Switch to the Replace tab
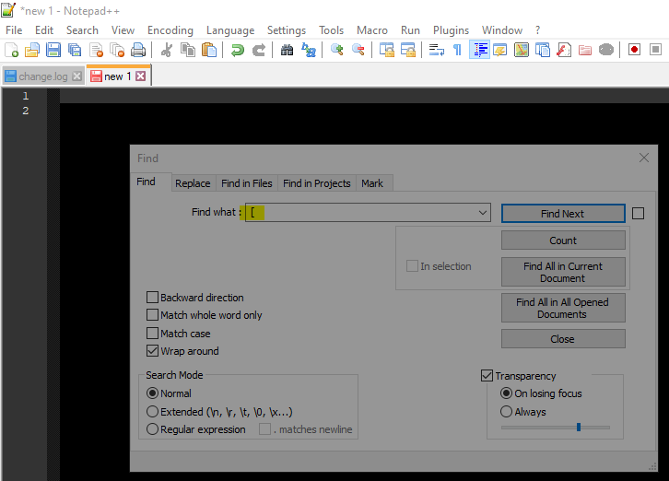 [193, 183]
